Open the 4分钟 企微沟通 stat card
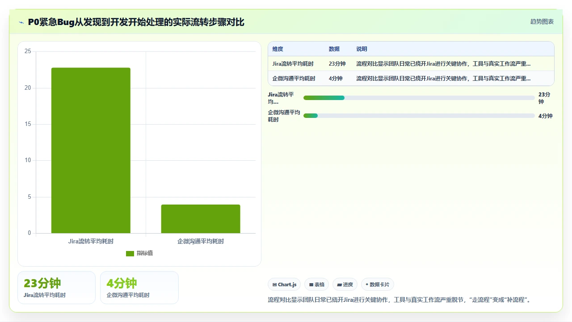Image resolution: width=572 pixels, height=322 pixels. click(x=139, y=288)
